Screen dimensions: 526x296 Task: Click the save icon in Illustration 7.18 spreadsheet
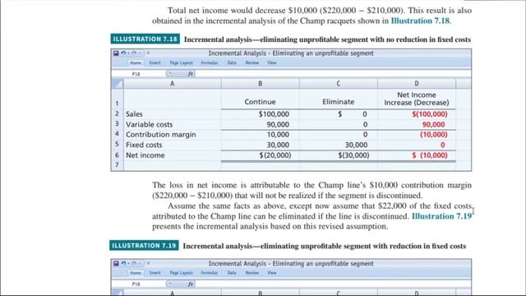(x=116, y=53)
